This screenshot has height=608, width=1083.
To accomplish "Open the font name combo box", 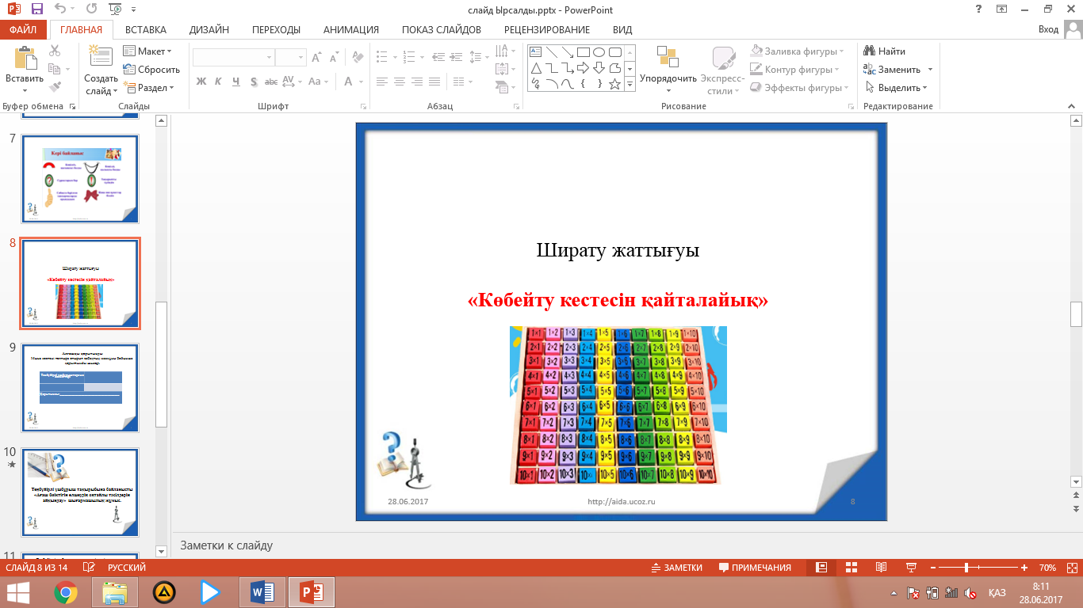I will click(233, 57).
